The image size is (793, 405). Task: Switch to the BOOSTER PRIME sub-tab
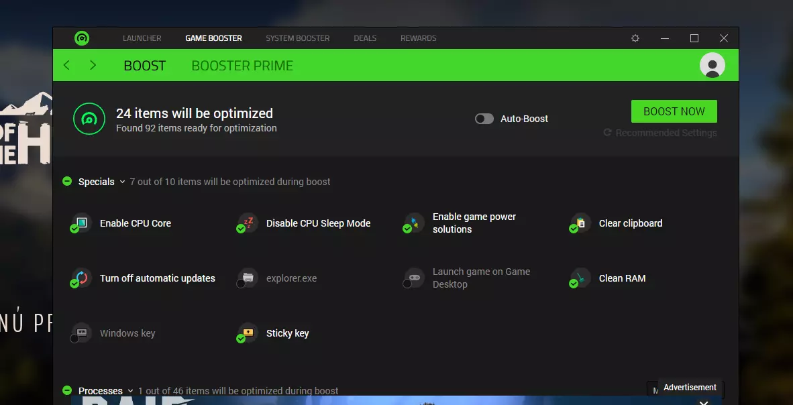[242, 66]
